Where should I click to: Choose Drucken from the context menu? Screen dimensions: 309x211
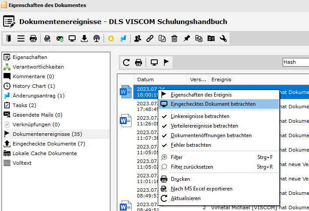219,179
